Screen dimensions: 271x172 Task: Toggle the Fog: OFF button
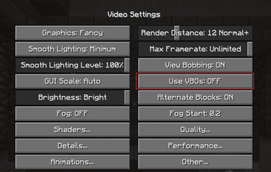click(x=72, y=113)
